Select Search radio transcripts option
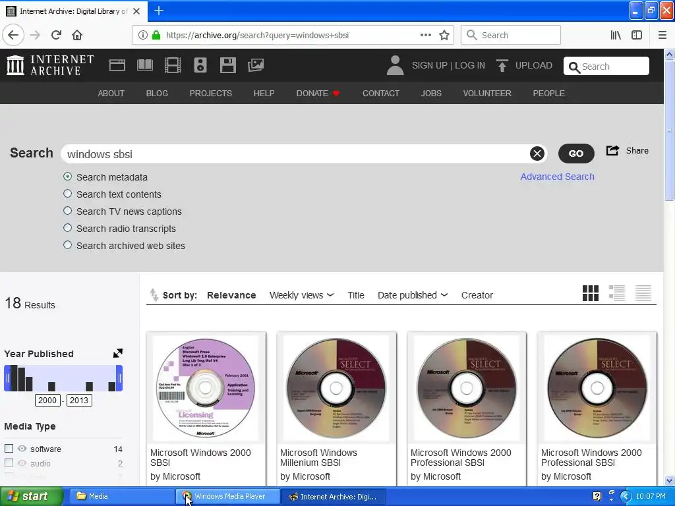675x506 pixels. 68,227
